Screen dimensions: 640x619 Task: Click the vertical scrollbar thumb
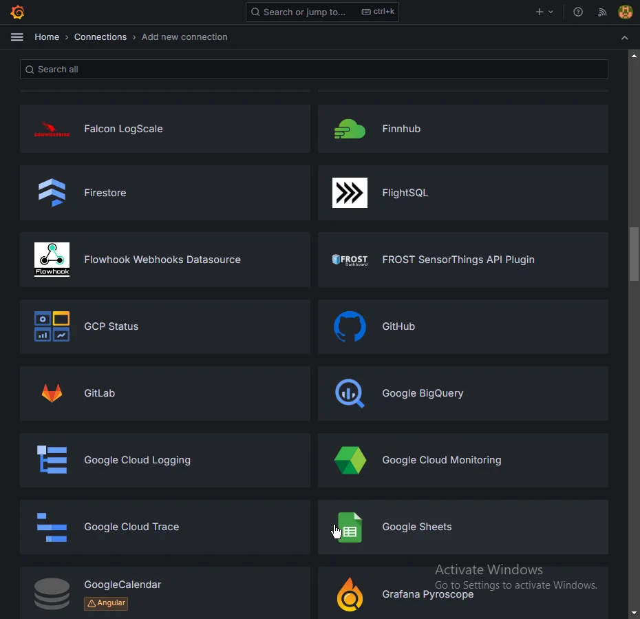click(x=634, y=253)
